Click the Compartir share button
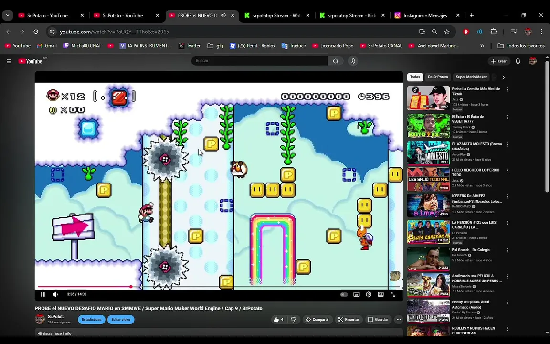Screen dimensions: 550x344 coord(317,320)
